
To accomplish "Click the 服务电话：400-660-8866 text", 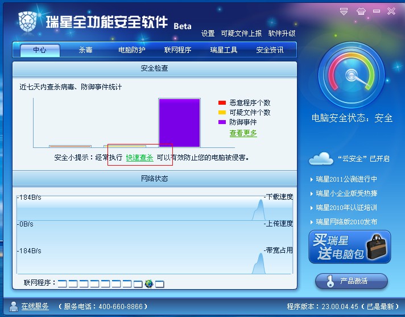I will [103, 307].
